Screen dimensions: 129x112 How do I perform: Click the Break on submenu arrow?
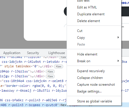tap(118, 61)
